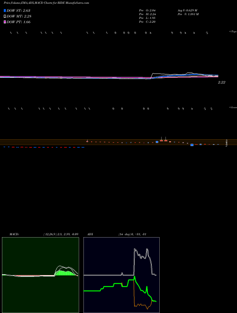Click the white ADX line peak
The height and width of the screenshot is (313, 237).
pyautogui.click(x=135, y=249)
